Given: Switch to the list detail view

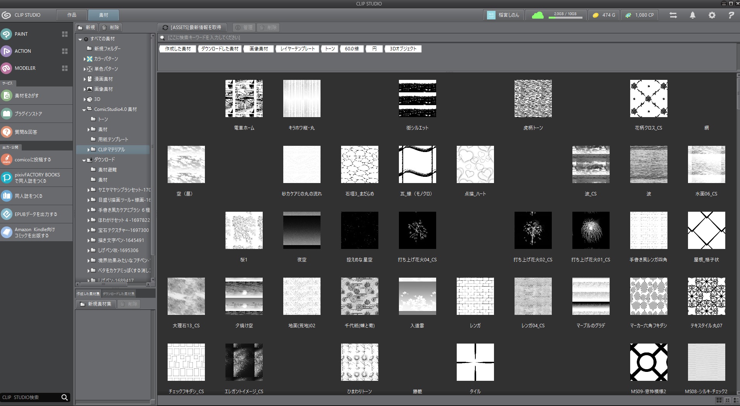Looking at the screenshot, I should tap(736, 400).
